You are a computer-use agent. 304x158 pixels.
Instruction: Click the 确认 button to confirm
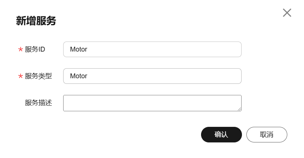pyautogui.click(x=221, y=135)
